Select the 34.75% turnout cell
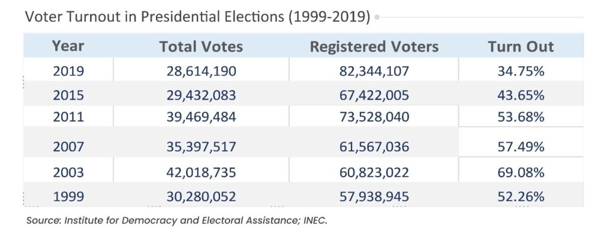Screen dimensions: 607x236 point(520,71)
